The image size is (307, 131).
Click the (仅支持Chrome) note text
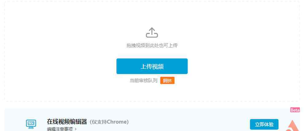109,122
